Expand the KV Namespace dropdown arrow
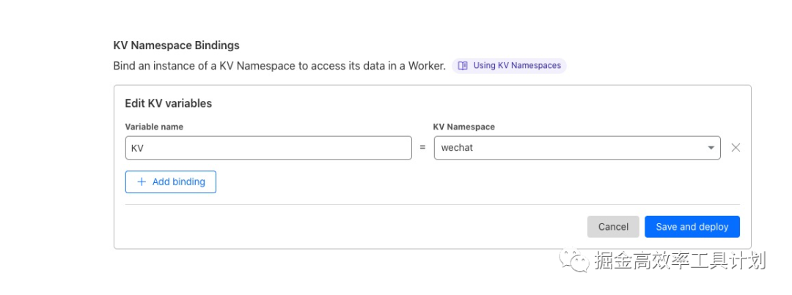The width and height of the screenshot is (792, 295). [x=711, y=148]
